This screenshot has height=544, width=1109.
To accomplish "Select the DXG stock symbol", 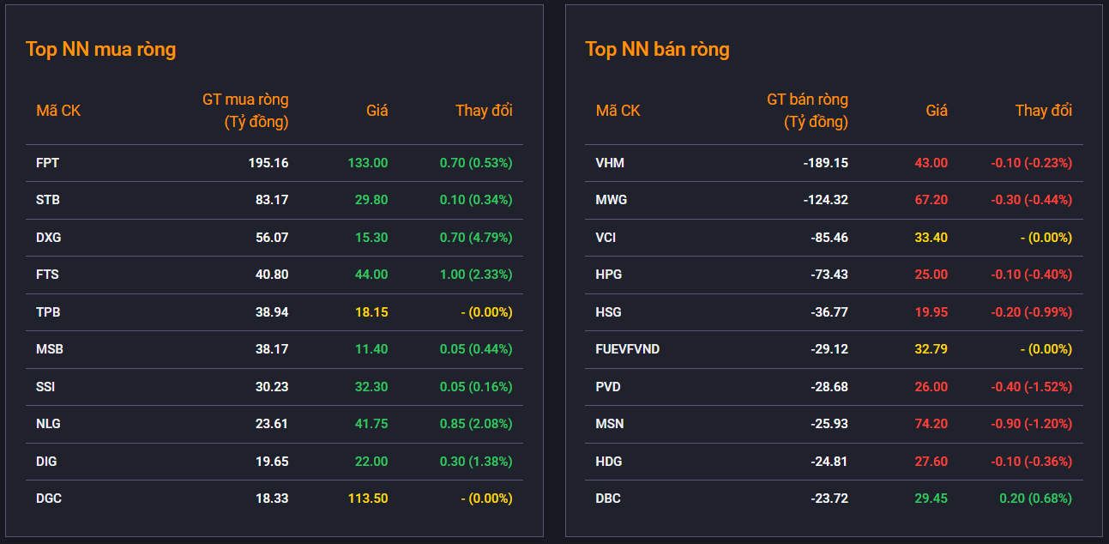I will tap(48, 238).
